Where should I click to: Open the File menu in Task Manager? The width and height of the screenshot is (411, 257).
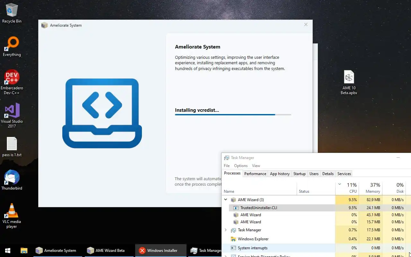[227, 166]
